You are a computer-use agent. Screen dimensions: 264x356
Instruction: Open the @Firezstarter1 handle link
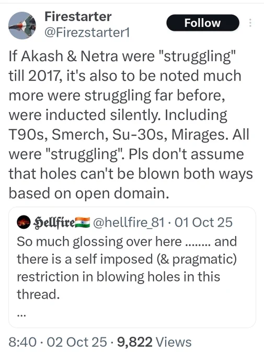tap(87, 32)
